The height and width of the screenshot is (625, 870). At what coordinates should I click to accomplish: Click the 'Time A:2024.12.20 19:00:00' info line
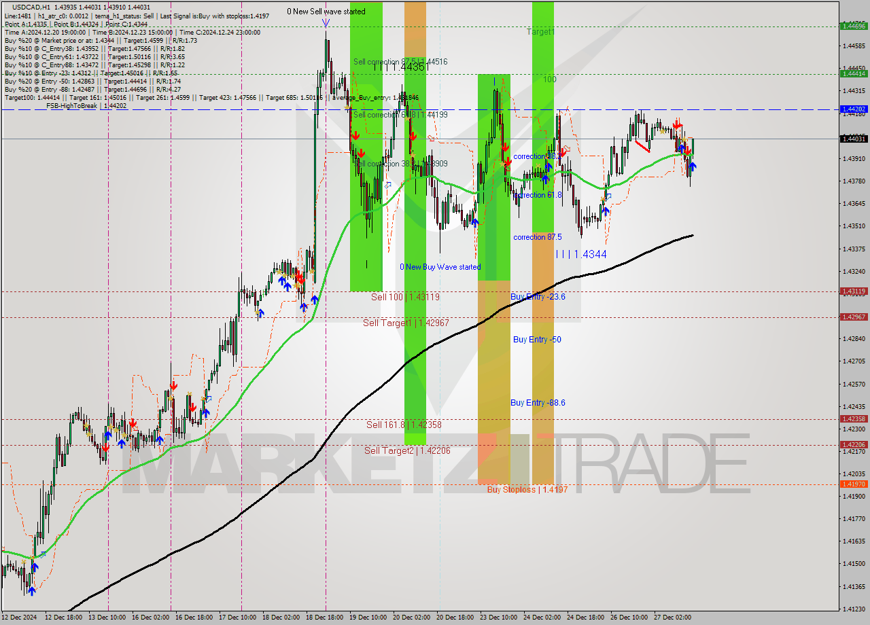point(132,32)
